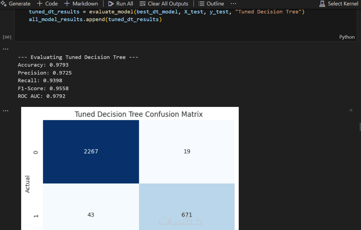361x230 pixels.
Task: Run All notebook cells
Action: tap(121, 4)
